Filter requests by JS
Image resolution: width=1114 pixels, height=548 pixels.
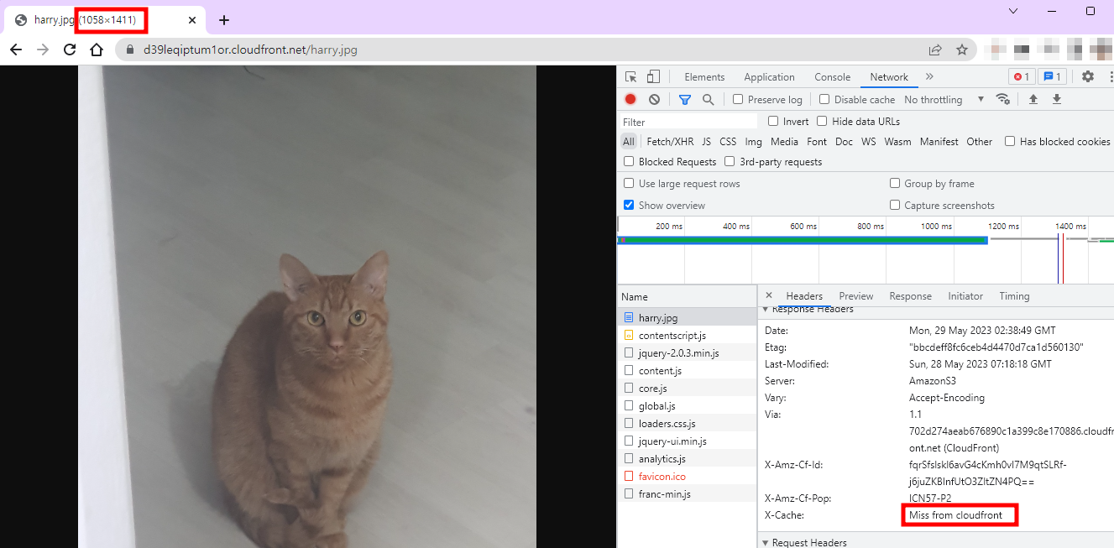(707, 141)
